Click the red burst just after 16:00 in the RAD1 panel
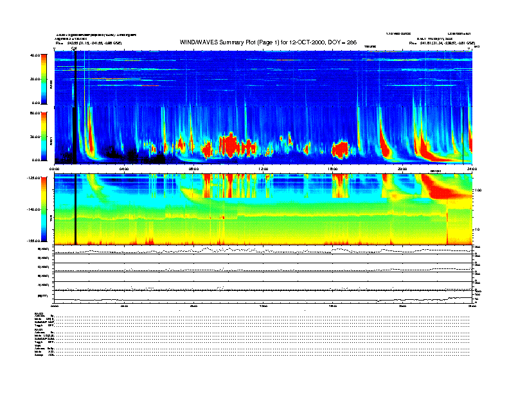The image size is (509, 393). 340,150
